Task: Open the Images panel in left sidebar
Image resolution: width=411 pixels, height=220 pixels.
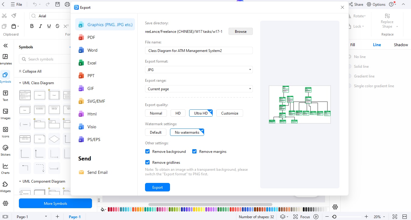Action: [5, 114]
